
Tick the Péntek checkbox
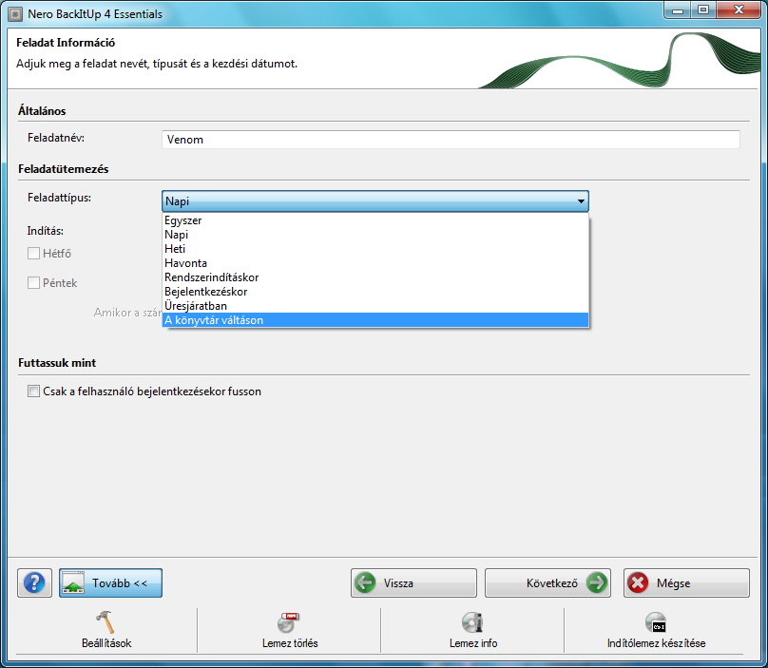34,283
